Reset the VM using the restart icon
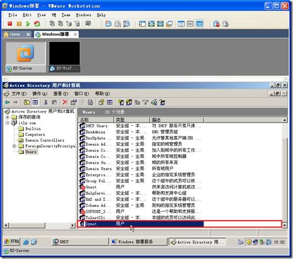 [37, 24]
